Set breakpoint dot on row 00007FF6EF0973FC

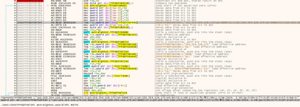(15, 22)
